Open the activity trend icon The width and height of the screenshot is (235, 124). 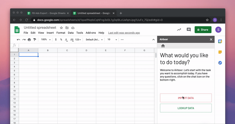pyautogui.click(x=179, y=30)
